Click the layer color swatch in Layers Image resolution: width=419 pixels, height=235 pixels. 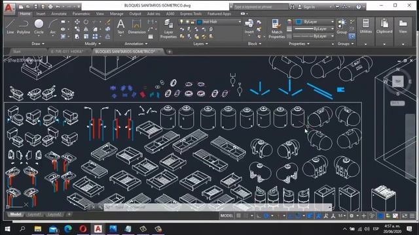(199, 22)
